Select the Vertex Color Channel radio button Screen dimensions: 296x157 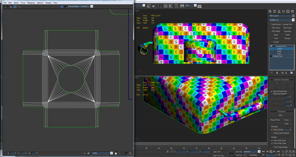coord(272,133)
